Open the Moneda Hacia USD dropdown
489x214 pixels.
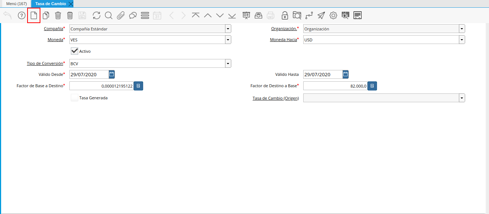pos(462,40)
